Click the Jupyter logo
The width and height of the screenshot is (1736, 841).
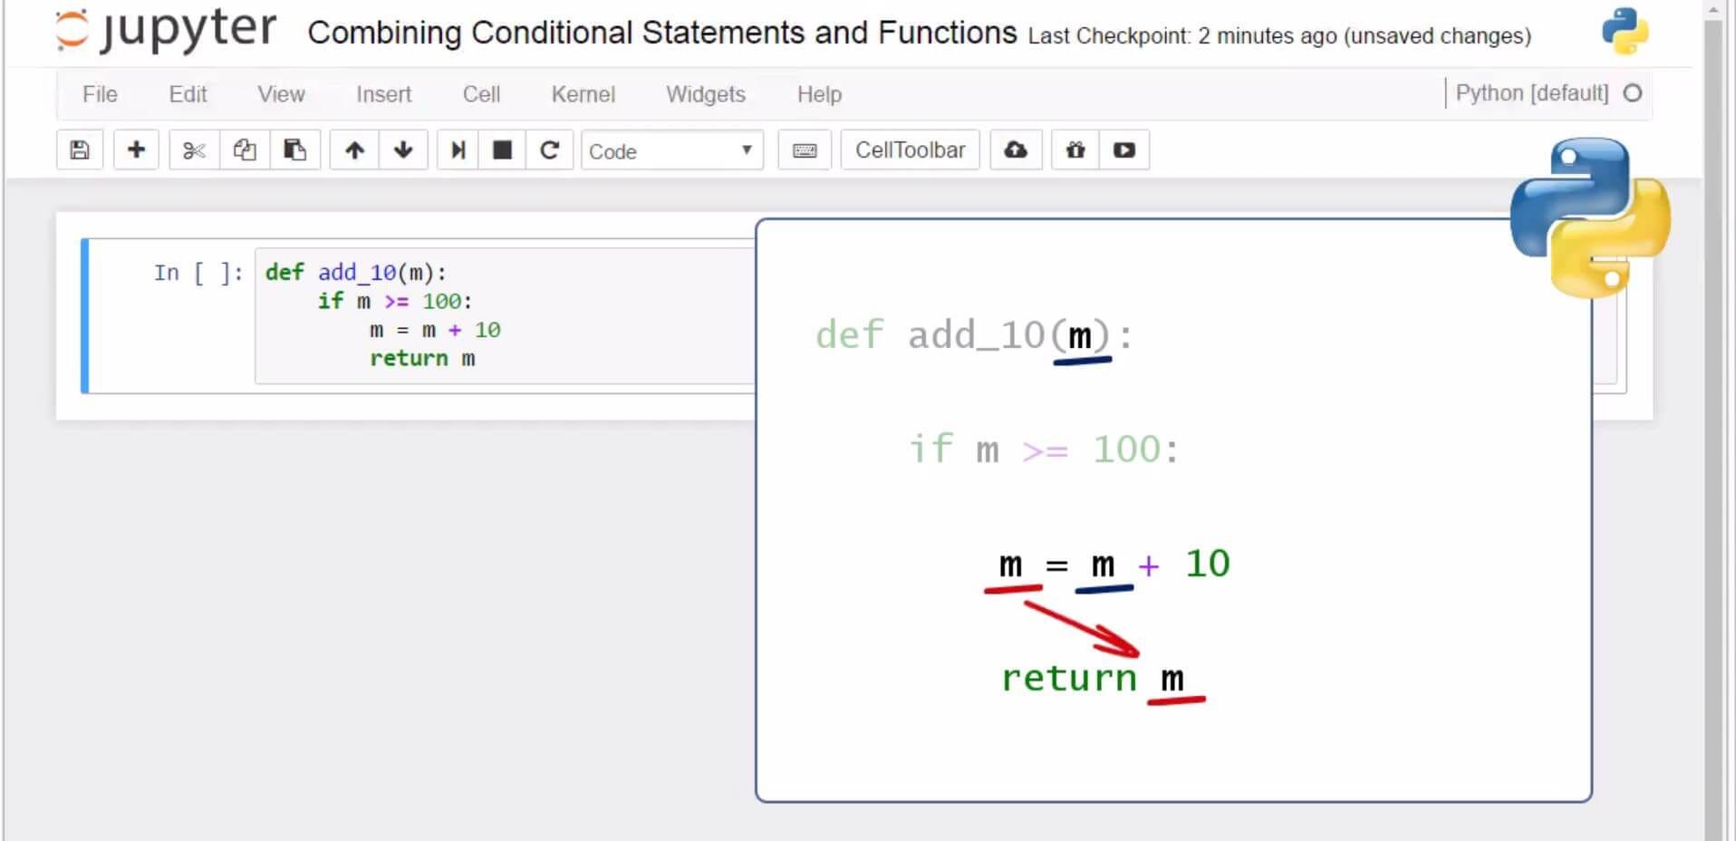[x=166, y=30]
